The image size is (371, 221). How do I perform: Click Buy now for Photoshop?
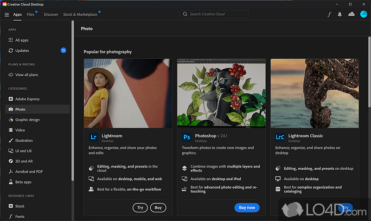247,208
